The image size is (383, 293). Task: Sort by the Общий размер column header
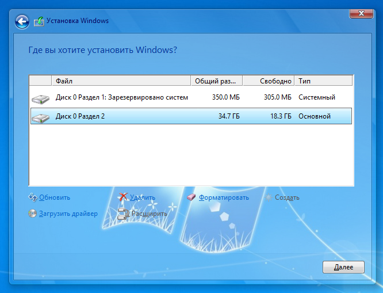[216, 81]
